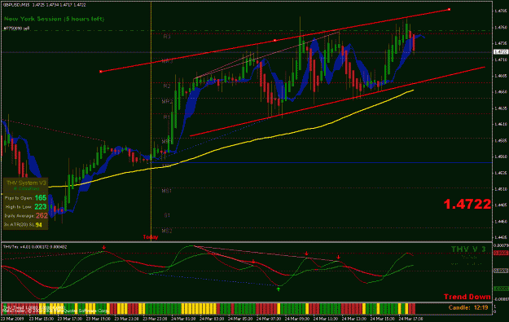Screen dimensions: 509x322
Task: Click the sell order label at top left
Action: (x=16, y=29)
